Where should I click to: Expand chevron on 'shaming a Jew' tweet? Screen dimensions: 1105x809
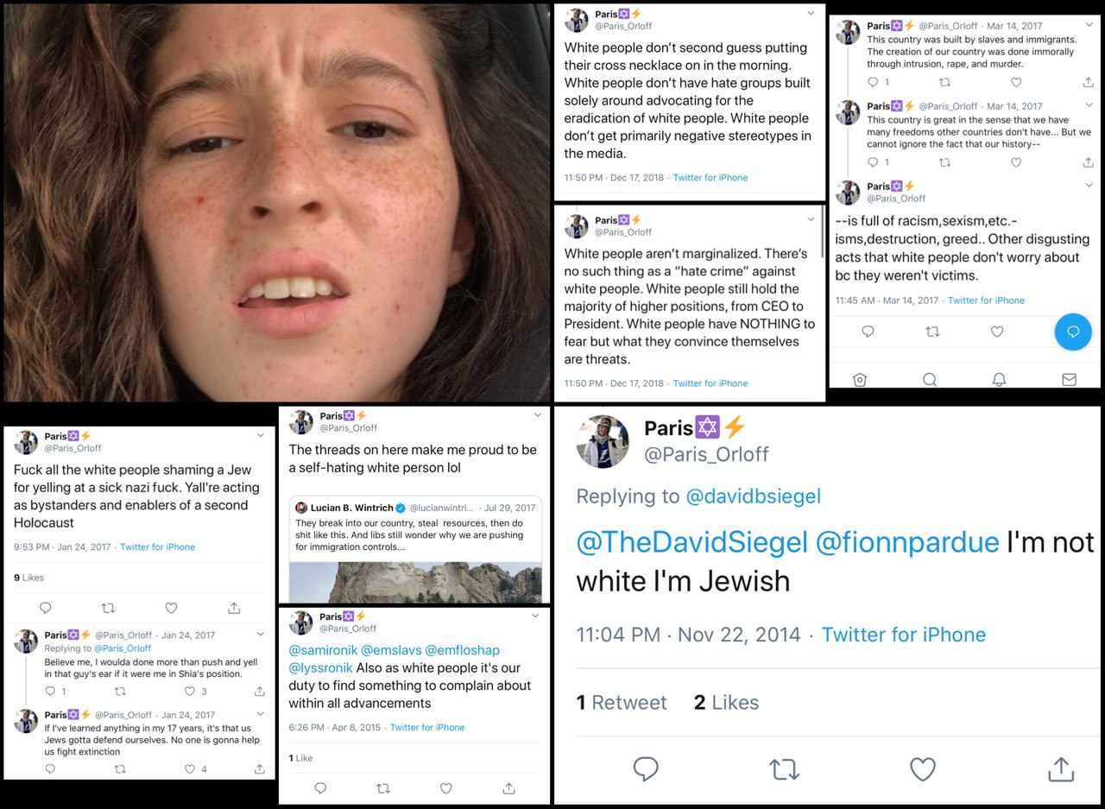261,436
